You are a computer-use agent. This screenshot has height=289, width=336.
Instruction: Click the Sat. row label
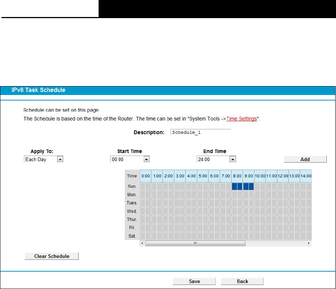[x=132, y=236]
